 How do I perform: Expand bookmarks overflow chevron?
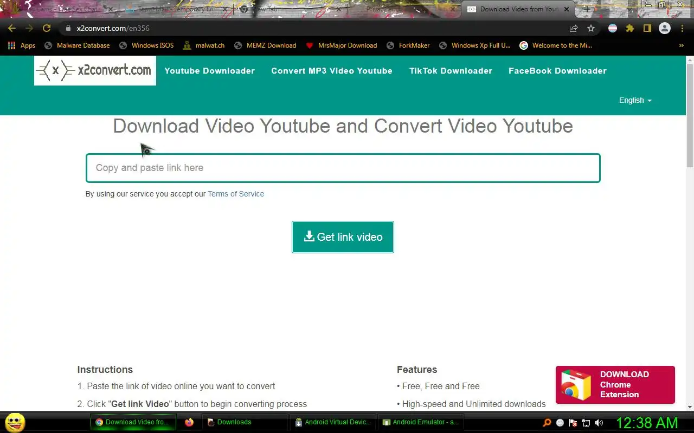point(682,45)
